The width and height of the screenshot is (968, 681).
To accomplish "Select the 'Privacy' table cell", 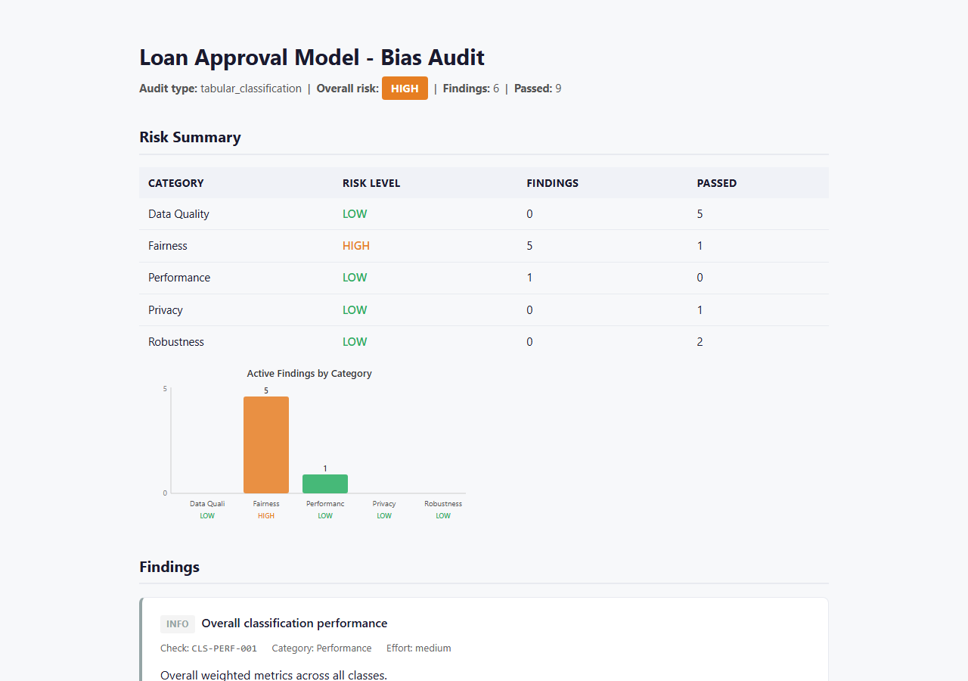I will (166, 310).
